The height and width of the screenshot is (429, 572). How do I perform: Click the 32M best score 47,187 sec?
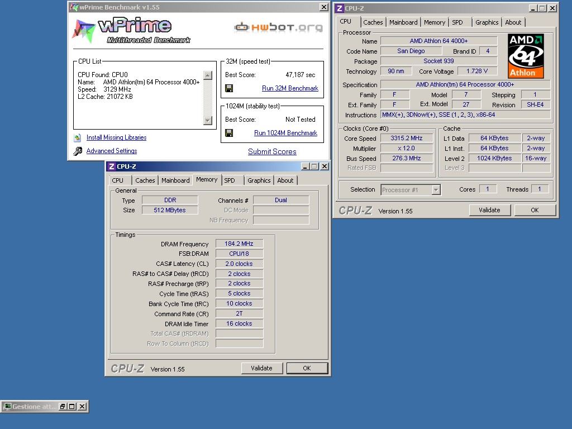(300, 75)
